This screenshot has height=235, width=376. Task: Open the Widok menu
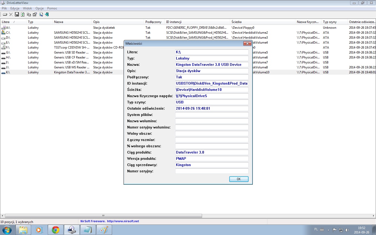point(27,8)
